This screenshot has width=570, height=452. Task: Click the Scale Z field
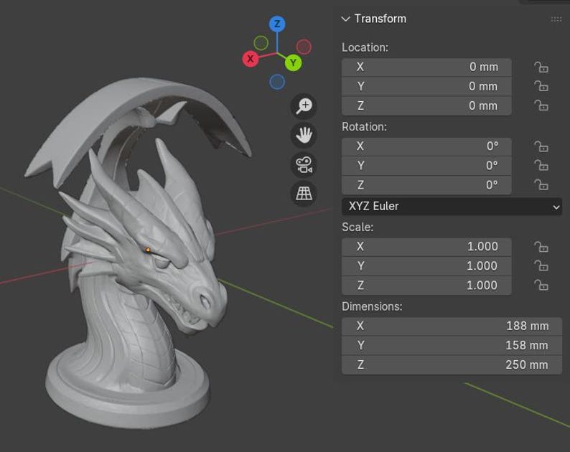pyautogui.click(x=426, y=286)
